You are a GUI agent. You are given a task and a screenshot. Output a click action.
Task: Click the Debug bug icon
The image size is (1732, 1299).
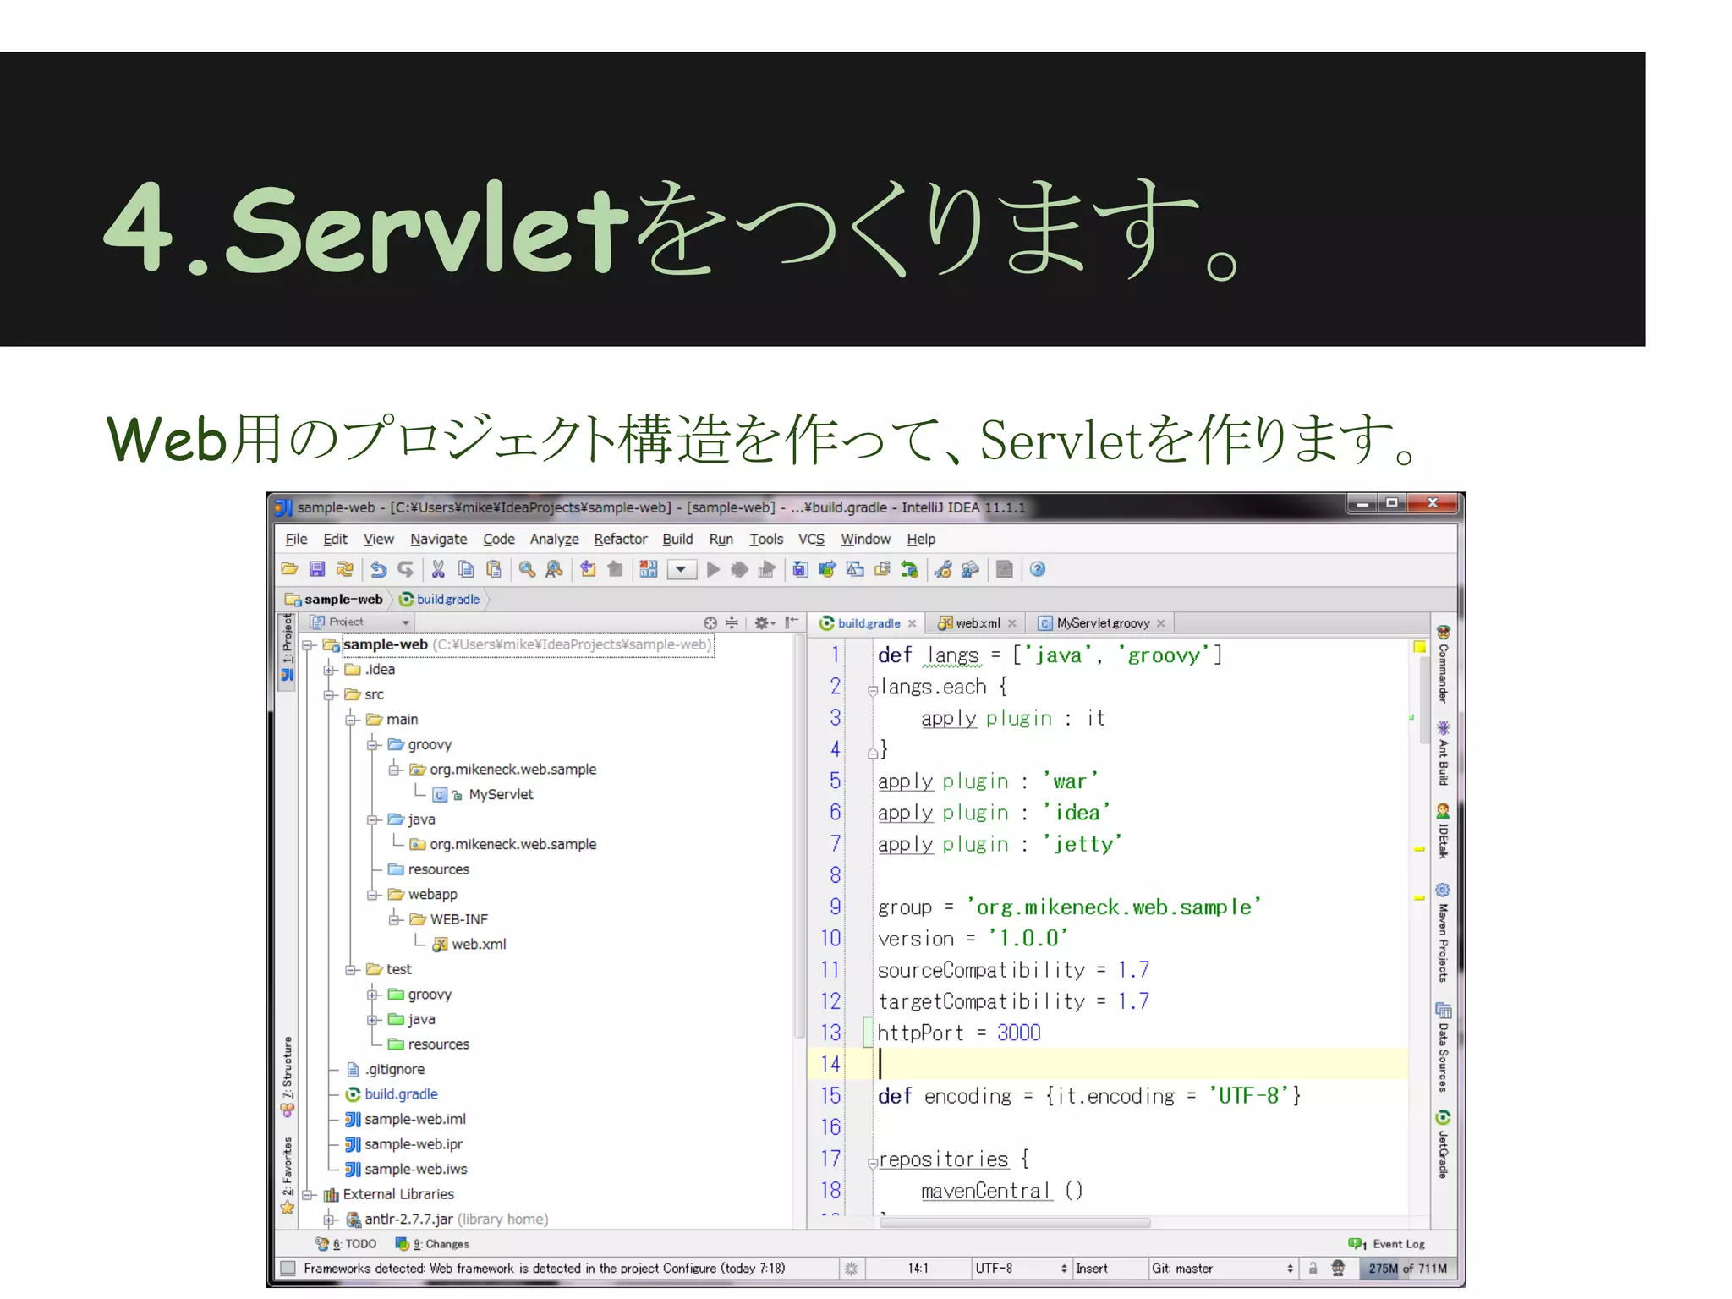[739, 569]
